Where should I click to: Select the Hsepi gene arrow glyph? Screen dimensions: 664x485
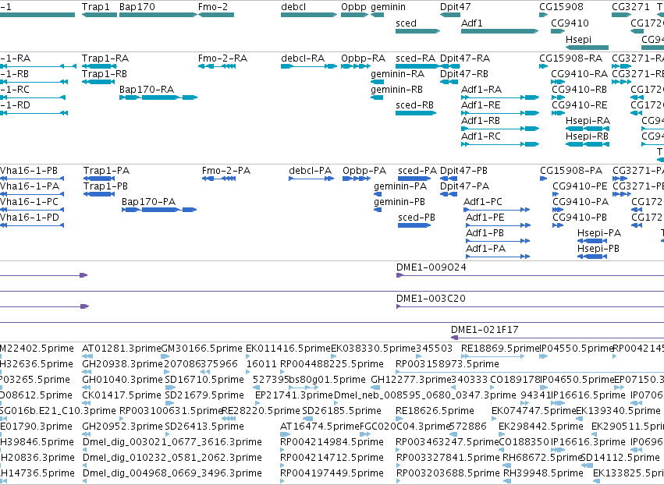[587, 48]
